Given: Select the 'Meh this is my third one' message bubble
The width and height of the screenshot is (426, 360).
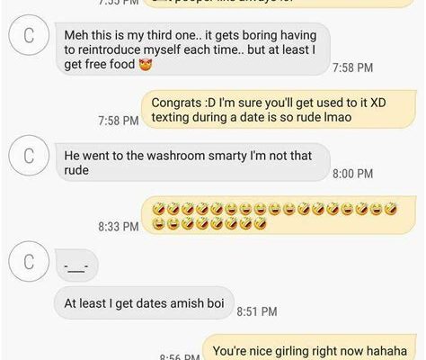Looking at the screenshot, I should (193, 49).
